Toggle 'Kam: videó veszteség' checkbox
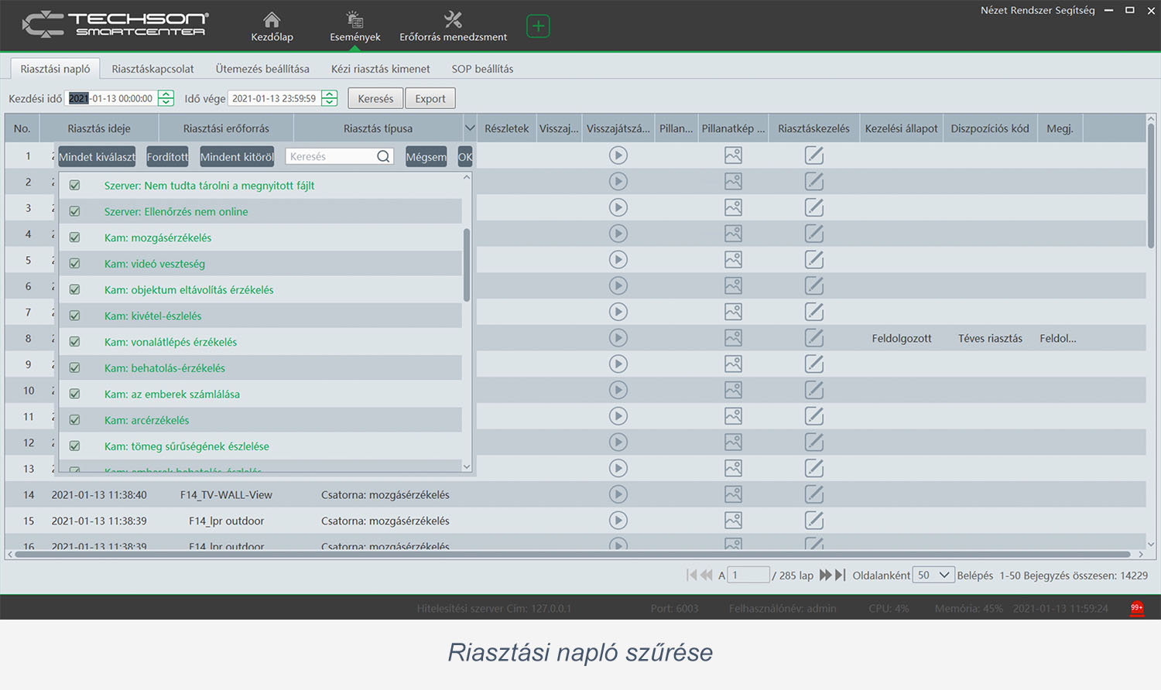The width and height of the screenshot is (1161, 690). coord(75,264)
